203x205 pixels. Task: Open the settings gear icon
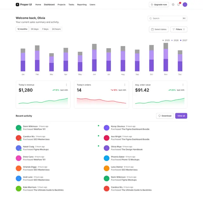point(173,4)
